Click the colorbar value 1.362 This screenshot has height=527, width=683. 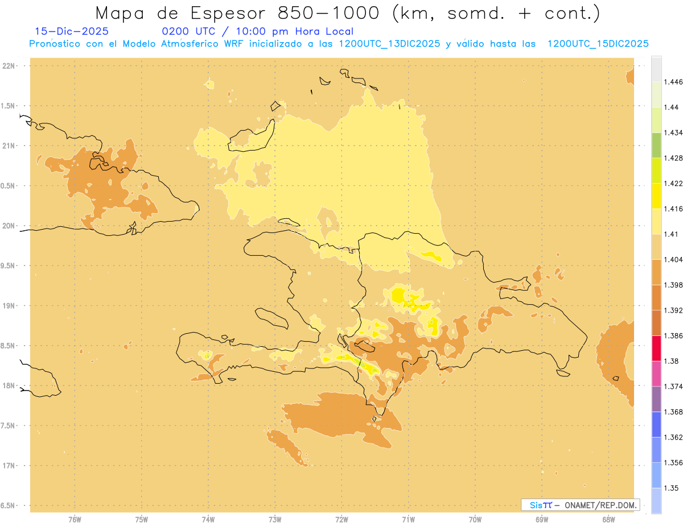pyautogui.click(x=673, y=437)
